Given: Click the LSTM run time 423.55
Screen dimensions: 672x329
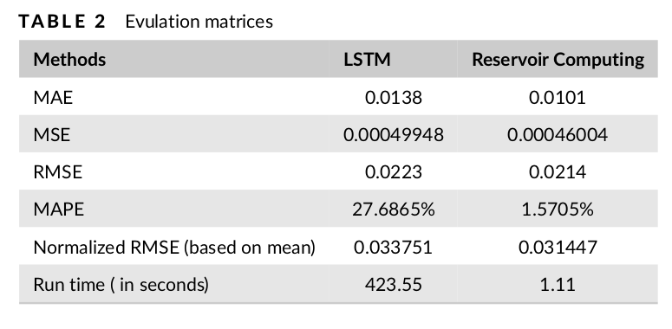Looking at the screenshot, I should [394, 285].
